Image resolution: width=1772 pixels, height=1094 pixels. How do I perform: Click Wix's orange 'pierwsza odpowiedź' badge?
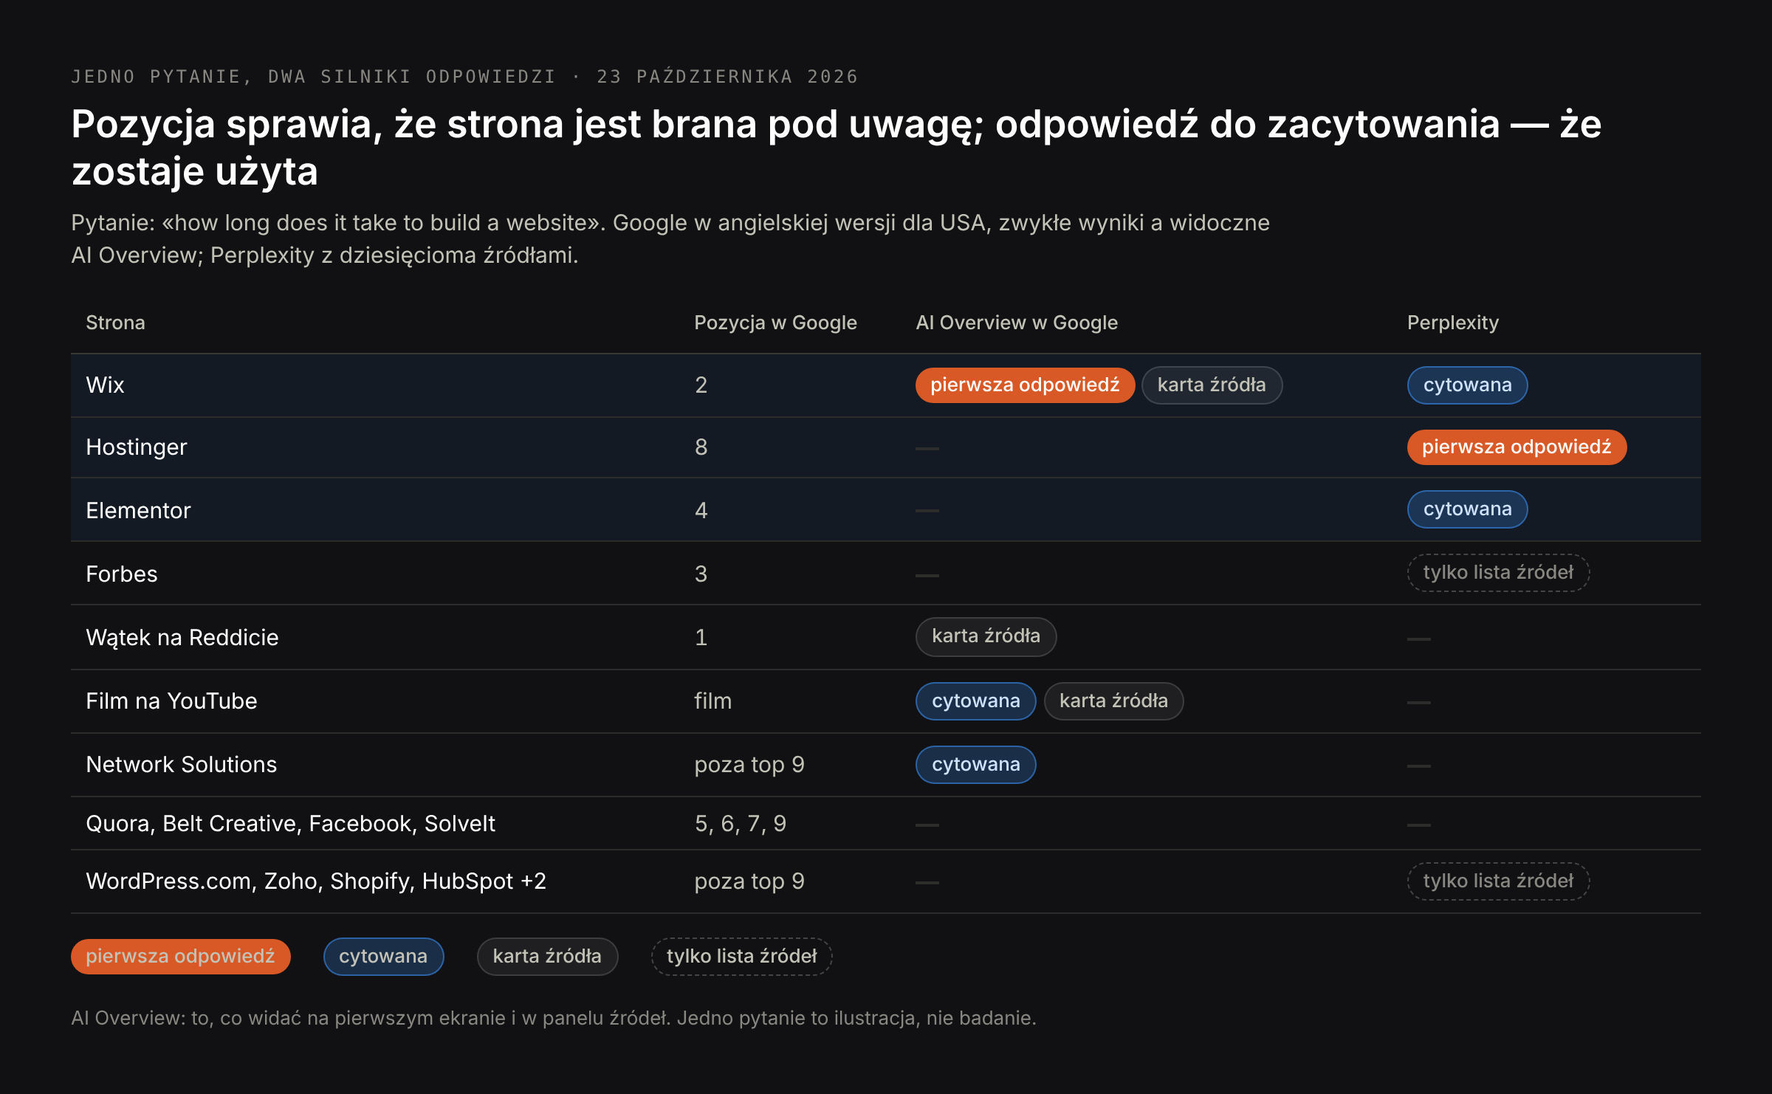(x=1025, y=385)
